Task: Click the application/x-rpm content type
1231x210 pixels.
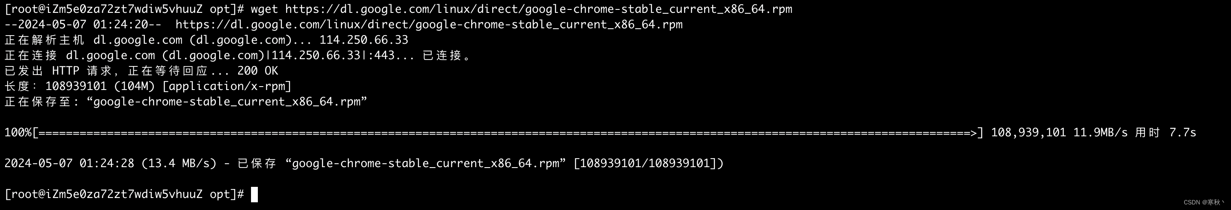Action: pos(227,86)
